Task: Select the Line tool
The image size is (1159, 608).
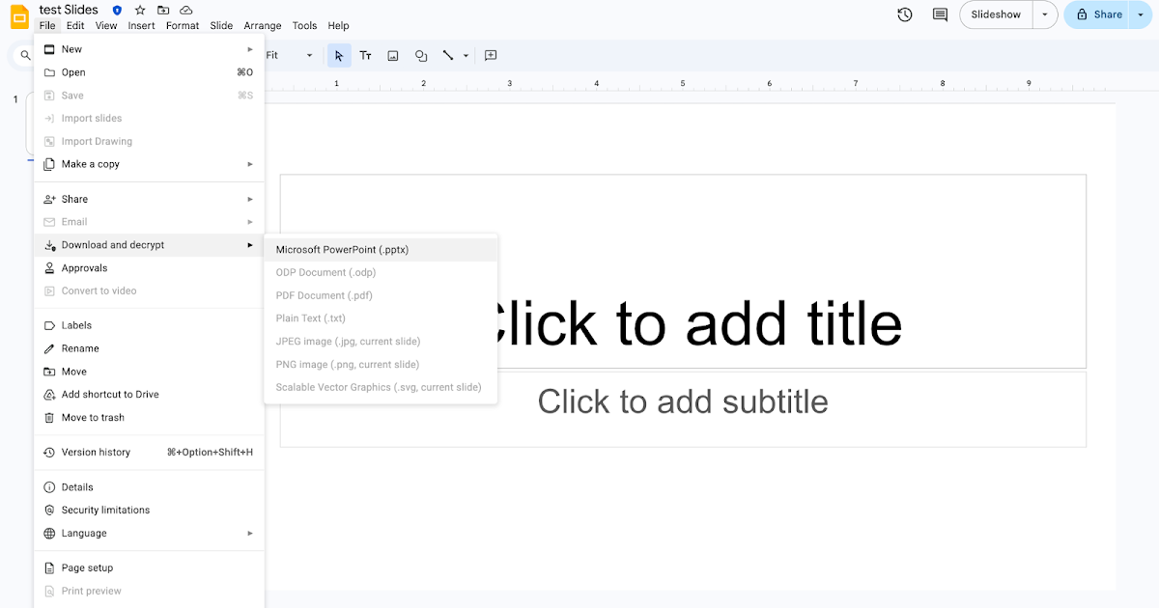Action: pos(448,55)
